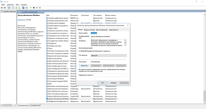
Task: Click the description box scroll-down arrow
Action: click(x=125, y=45)
